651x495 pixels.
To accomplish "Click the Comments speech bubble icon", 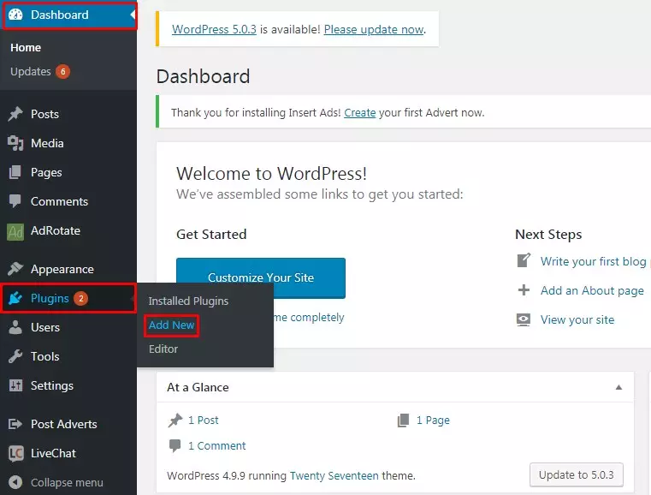I will pos(15,201).
